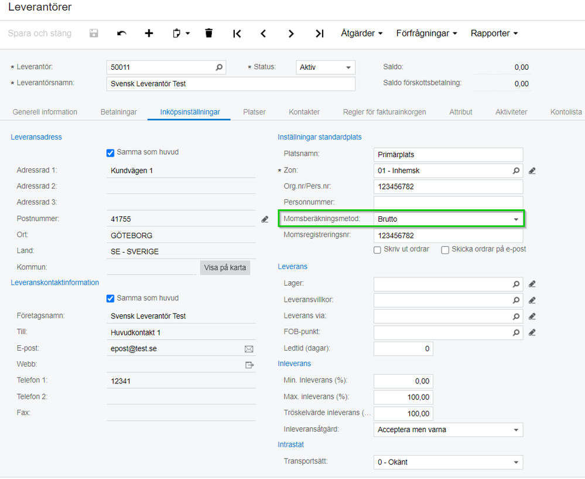Click the magnifier icon in Leverantör field
The image size is (585, 479).
click(219, 67)
